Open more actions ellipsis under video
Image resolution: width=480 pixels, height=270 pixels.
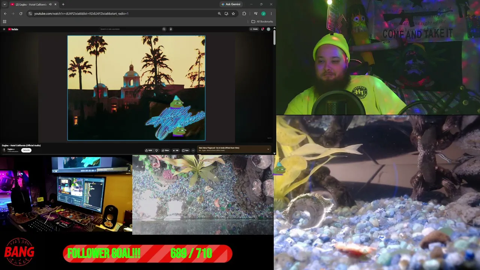(x=193, y=150)
